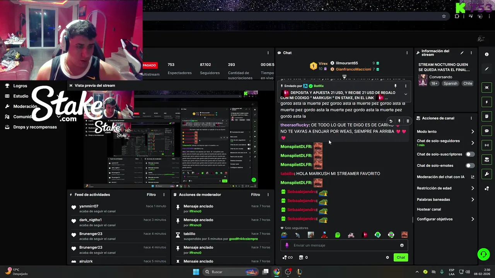Toggle the lightning activity feed panel icon
The height and width of the screenshot is (278, 495).
coord(486,102)
